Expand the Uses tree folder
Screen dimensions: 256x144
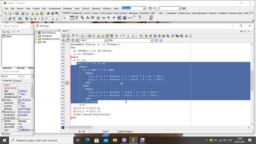(36, 42)
